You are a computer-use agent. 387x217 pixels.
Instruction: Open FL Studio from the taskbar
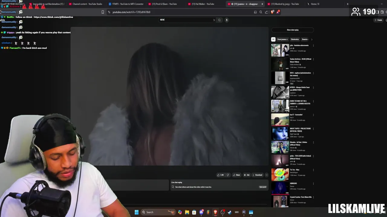[x=208, y=212]
